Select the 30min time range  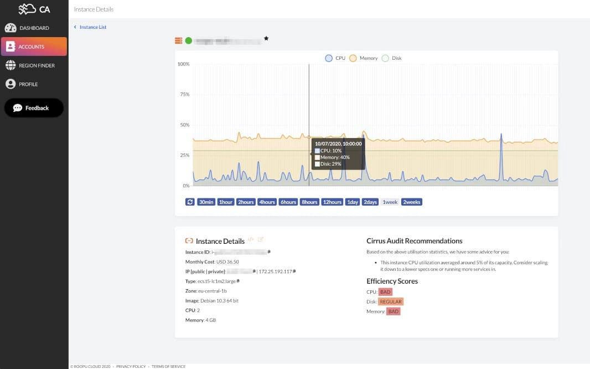tap(206, 202)
